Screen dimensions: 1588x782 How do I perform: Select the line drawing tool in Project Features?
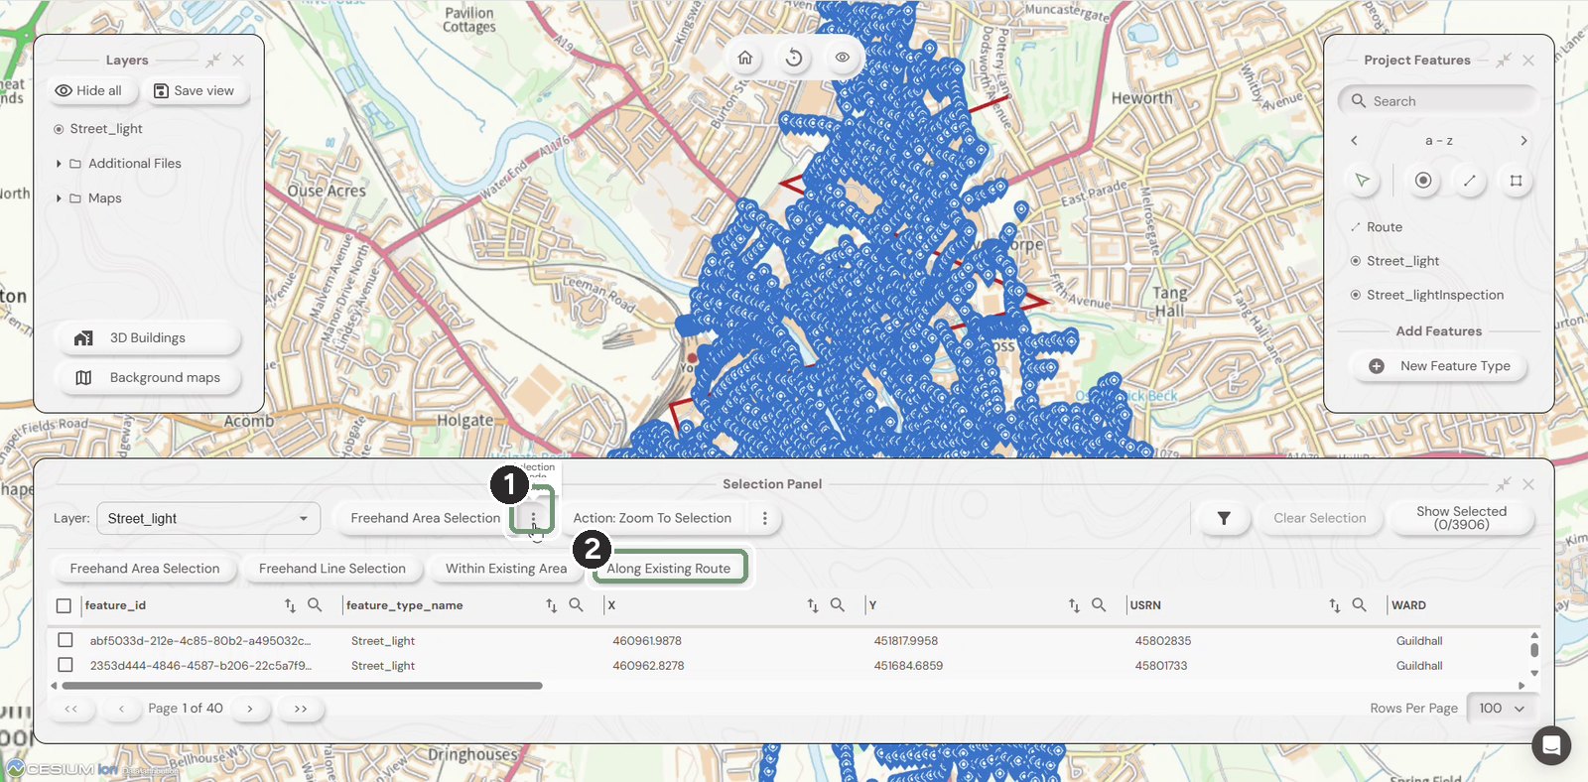point(1469,181)
